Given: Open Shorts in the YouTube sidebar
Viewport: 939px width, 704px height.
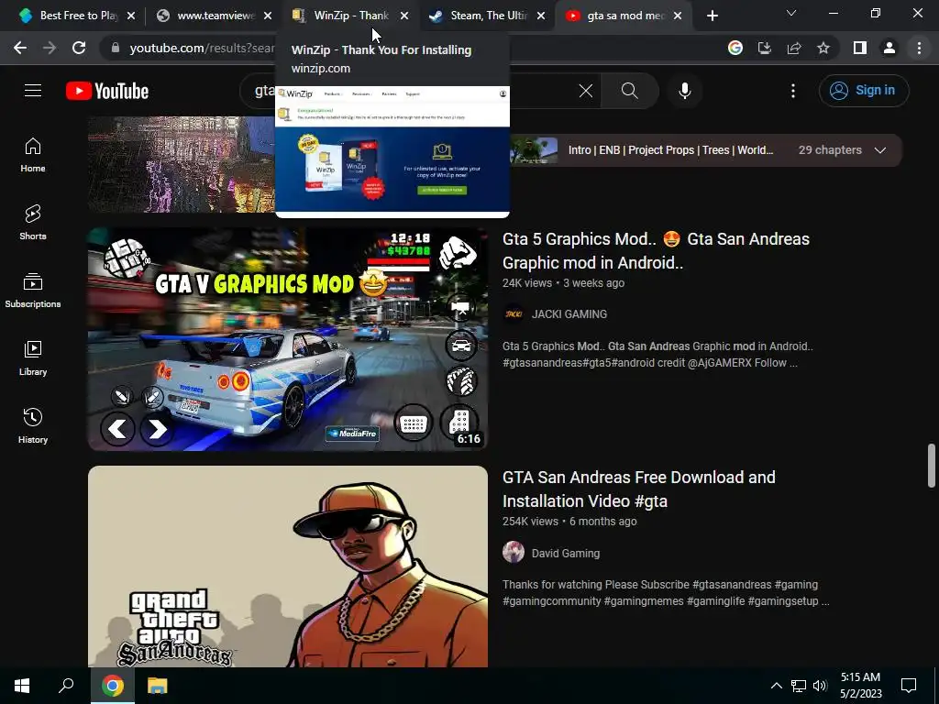Looking at the screenshot, I should pyautogui.click(x=33, y=223).
